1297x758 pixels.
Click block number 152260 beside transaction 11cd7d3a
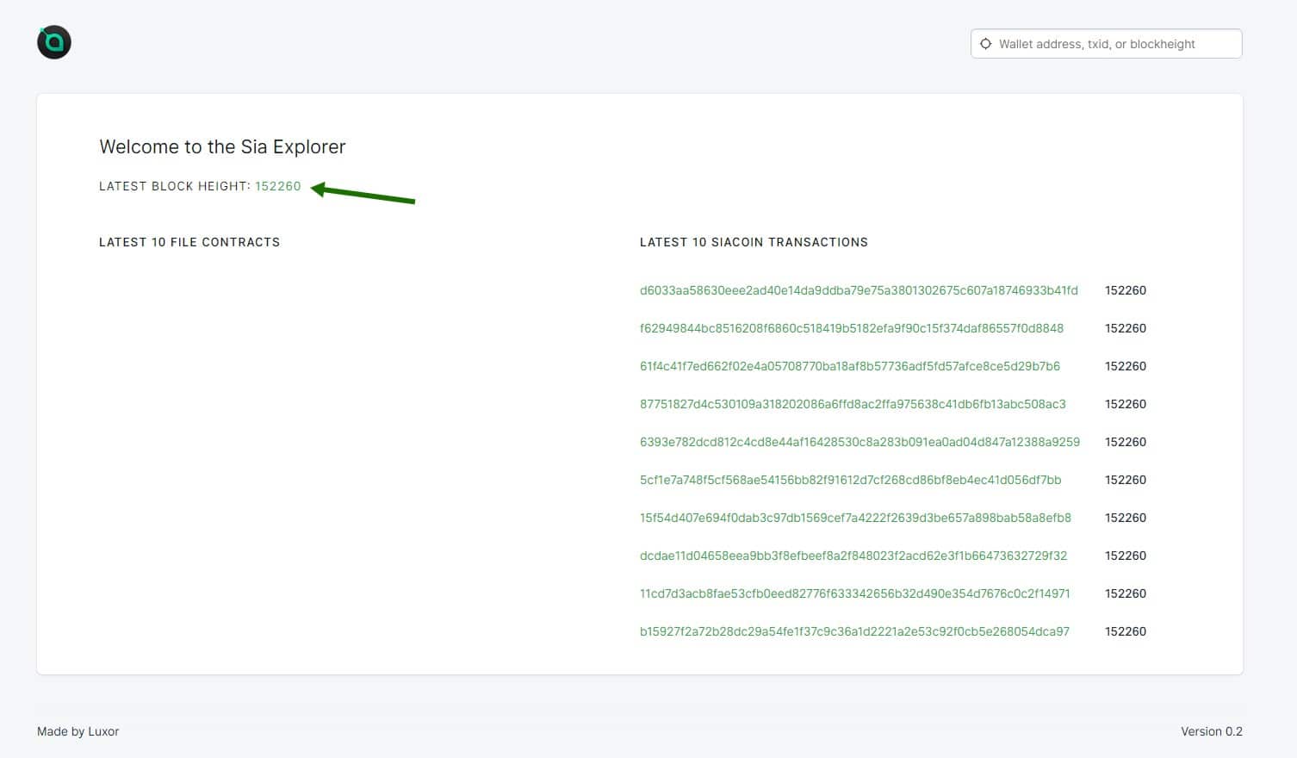pos(1126,593)
